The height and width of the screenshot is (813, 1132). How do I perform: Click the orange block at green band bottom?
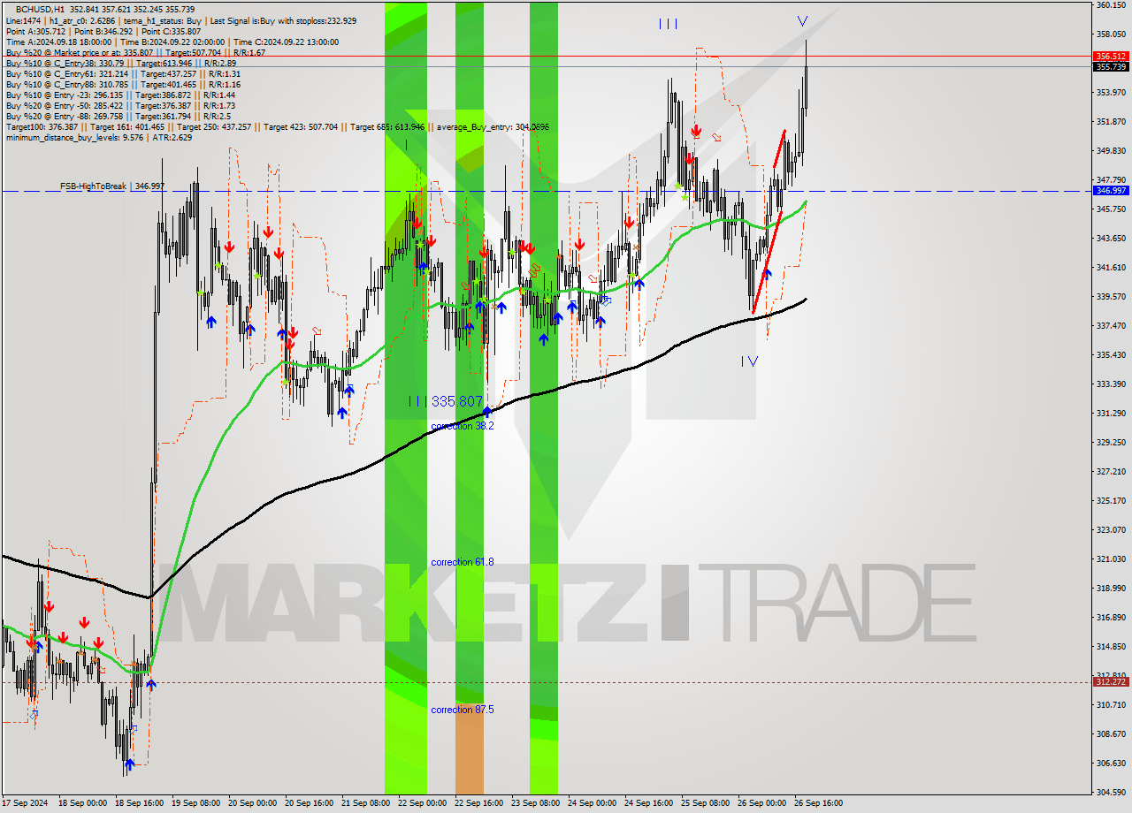point(470,749)
